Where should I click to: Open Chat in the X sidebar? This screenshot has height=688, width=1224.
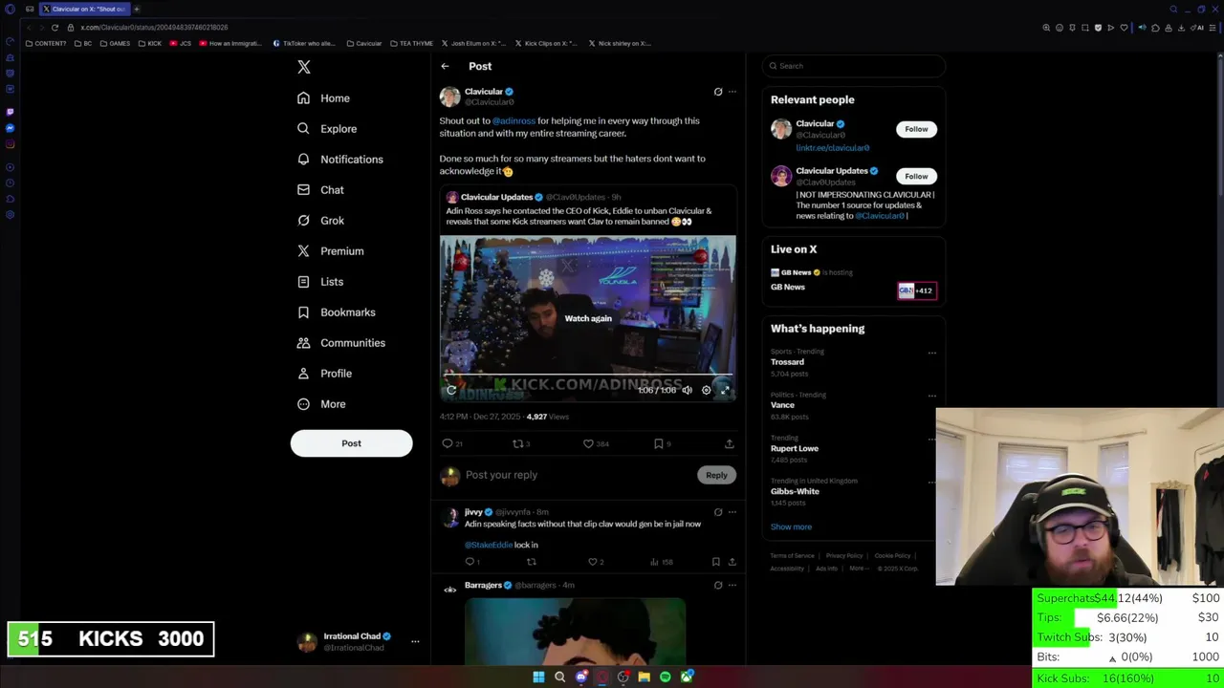tap(320, 190)
